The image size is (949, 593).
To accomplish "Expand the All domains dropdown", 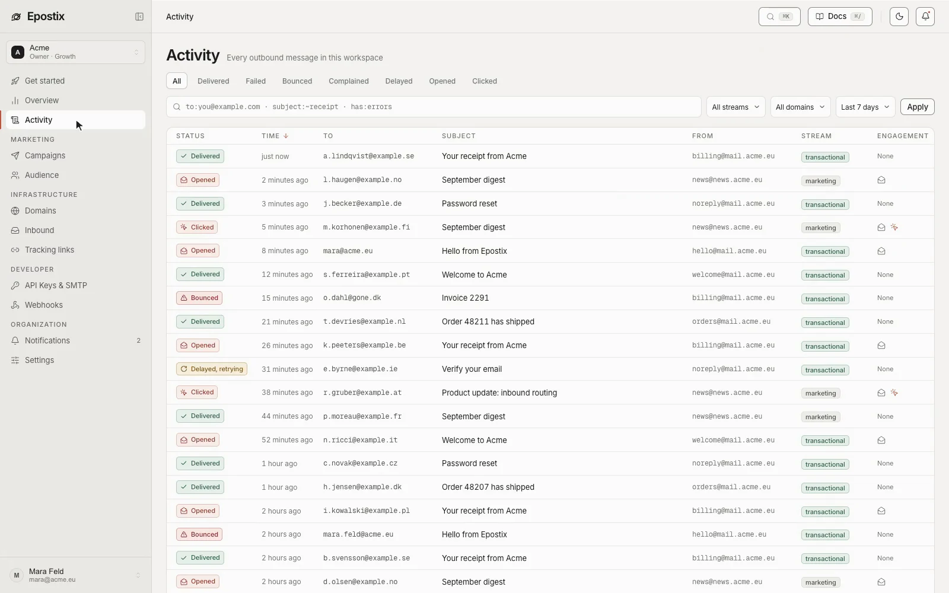I will click(x=800, y=107).
